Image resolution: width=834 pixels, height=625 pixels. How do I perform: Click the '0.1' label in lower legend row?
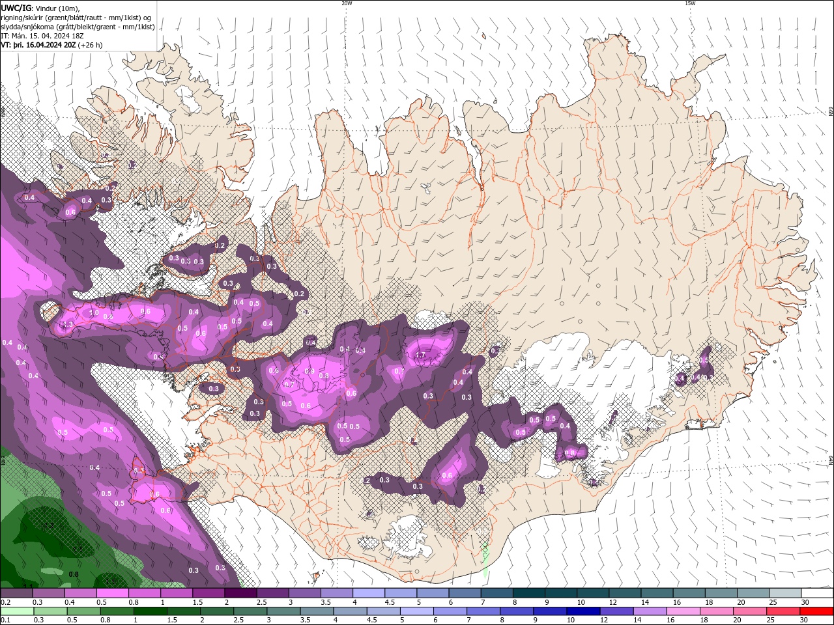point(5,620)
